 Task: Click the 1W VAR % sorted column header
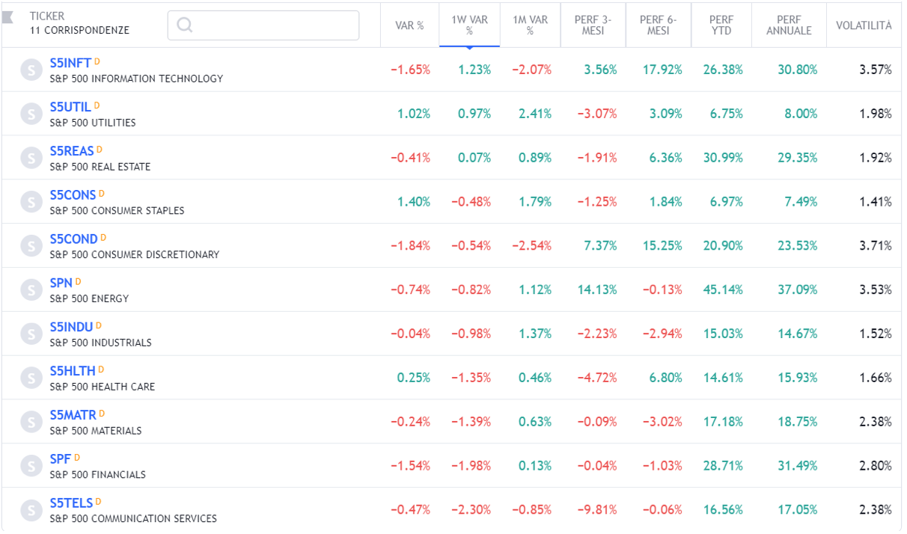(469, 25)
